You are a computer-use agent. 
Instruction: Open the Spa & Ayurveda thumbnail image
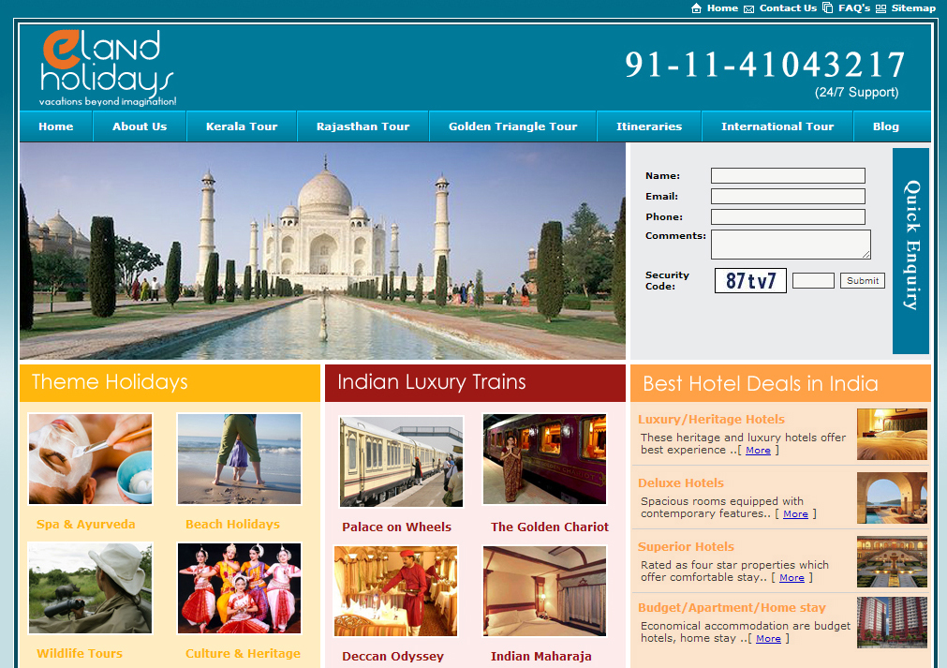[90, 460]
